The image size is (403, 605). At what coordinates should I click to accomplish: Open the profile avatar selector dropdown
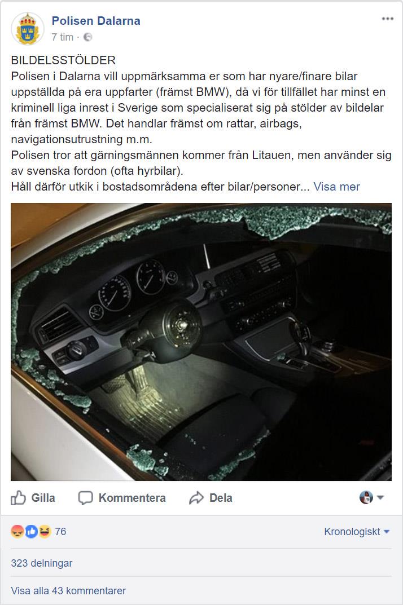click(x=371, y=497)
